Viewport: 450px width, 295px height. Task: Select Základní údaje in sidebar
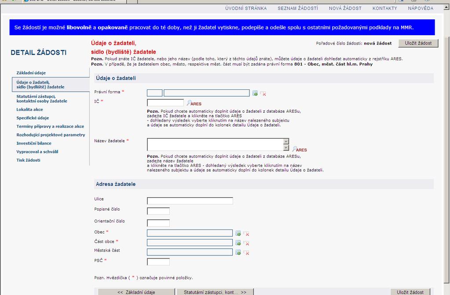tap(31, 73)
